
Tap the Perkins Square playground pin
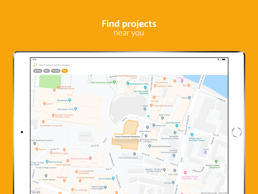click(216, 161)
